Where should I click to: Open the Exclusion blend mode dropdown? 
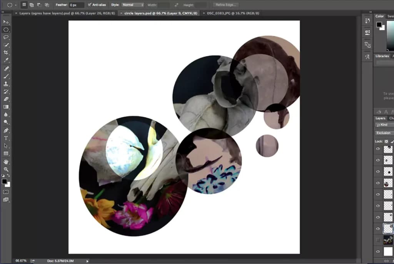point(384,133)
